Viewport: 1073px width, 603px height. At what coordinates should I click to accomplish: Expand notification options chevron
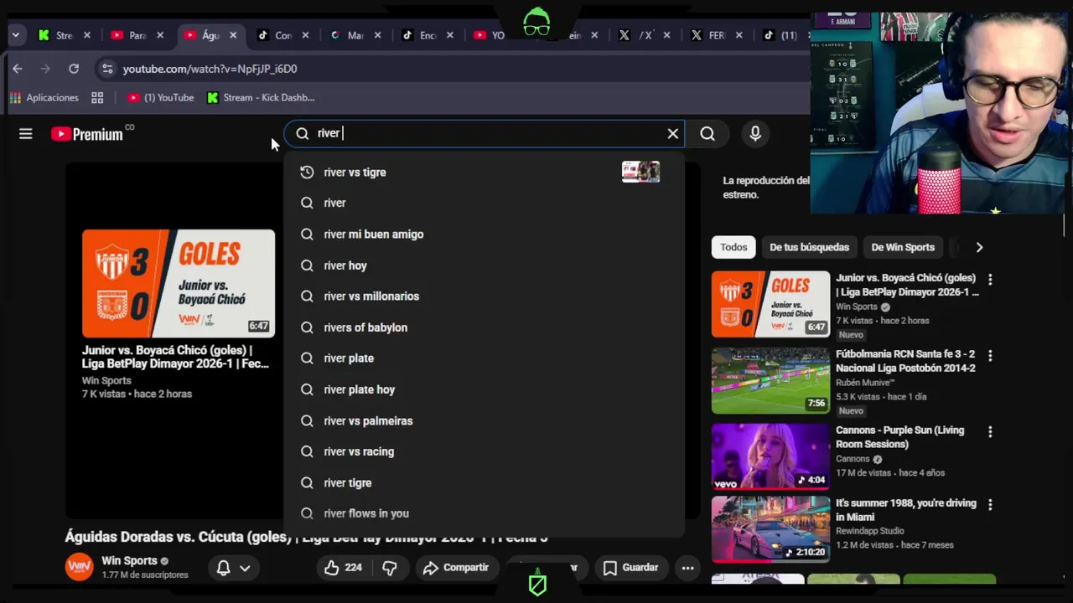tap(245, 568)
